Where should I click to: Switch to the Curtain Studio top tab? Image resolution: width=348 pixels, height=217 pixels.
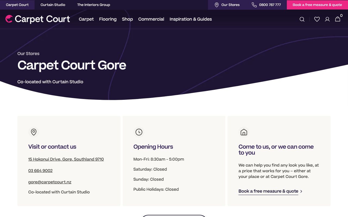point(53,5)
